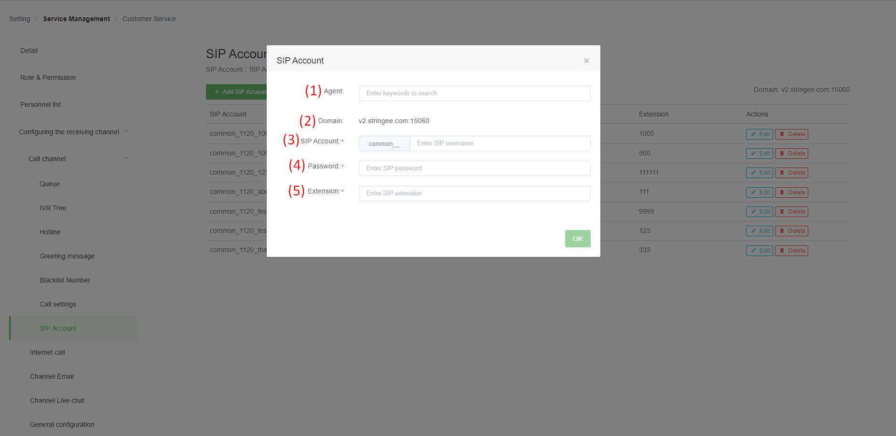Delete the SIP account with extension 500
The width and height of the screenshot is (896, 436).
click(791, 154)
